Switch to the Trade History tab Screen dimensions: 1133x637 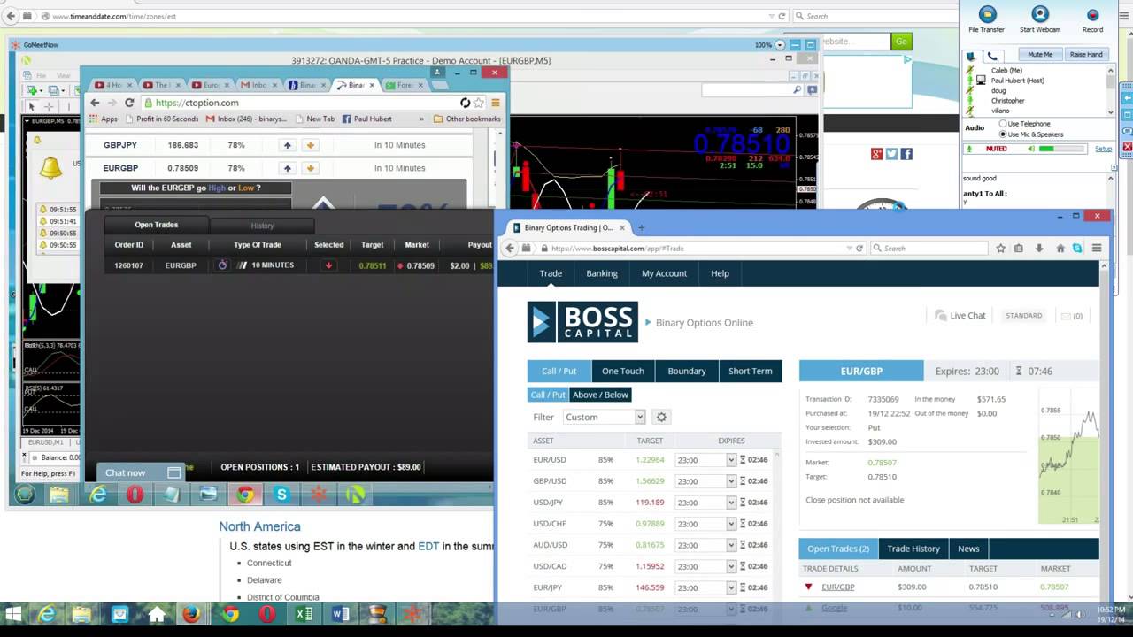(913, 549)
